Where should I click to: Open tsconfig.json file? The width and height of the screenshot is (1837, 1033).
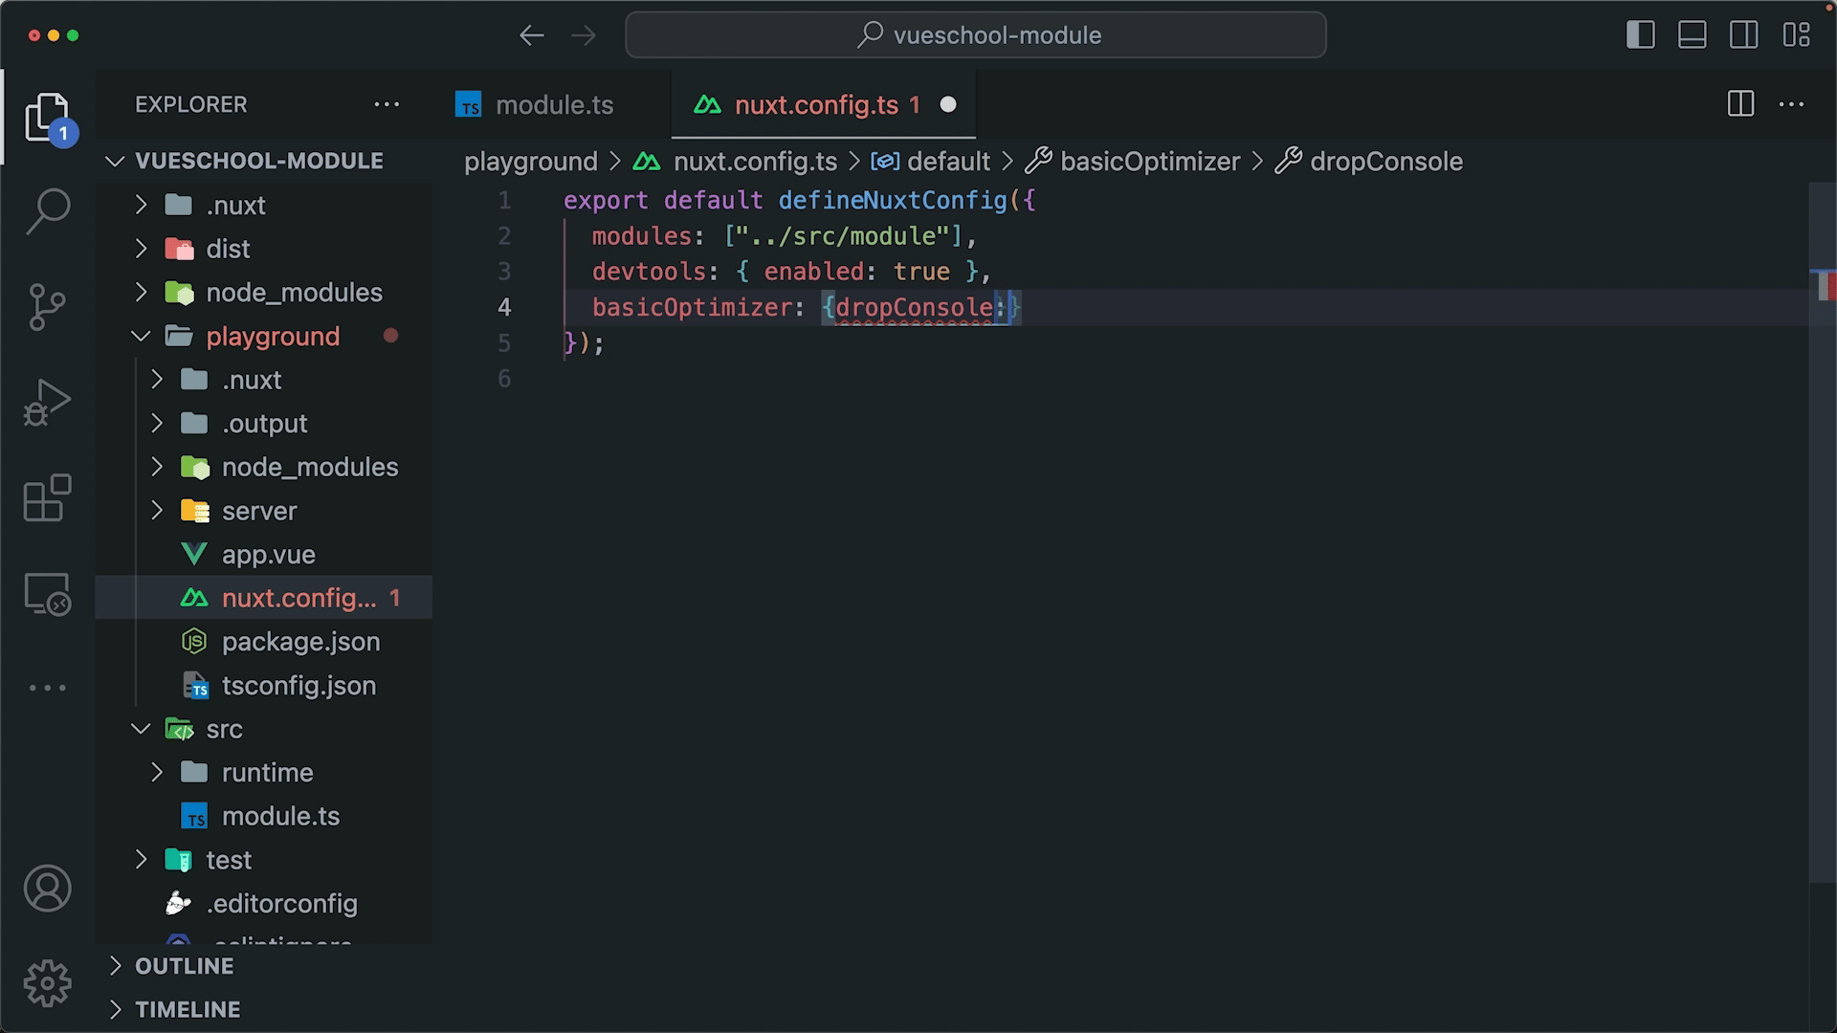(x=264, y=686)
